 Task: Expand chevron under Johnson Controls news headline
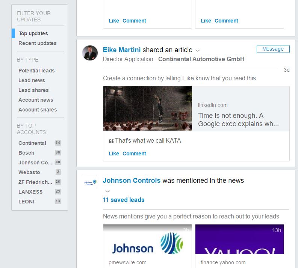[x=108, y=191]
